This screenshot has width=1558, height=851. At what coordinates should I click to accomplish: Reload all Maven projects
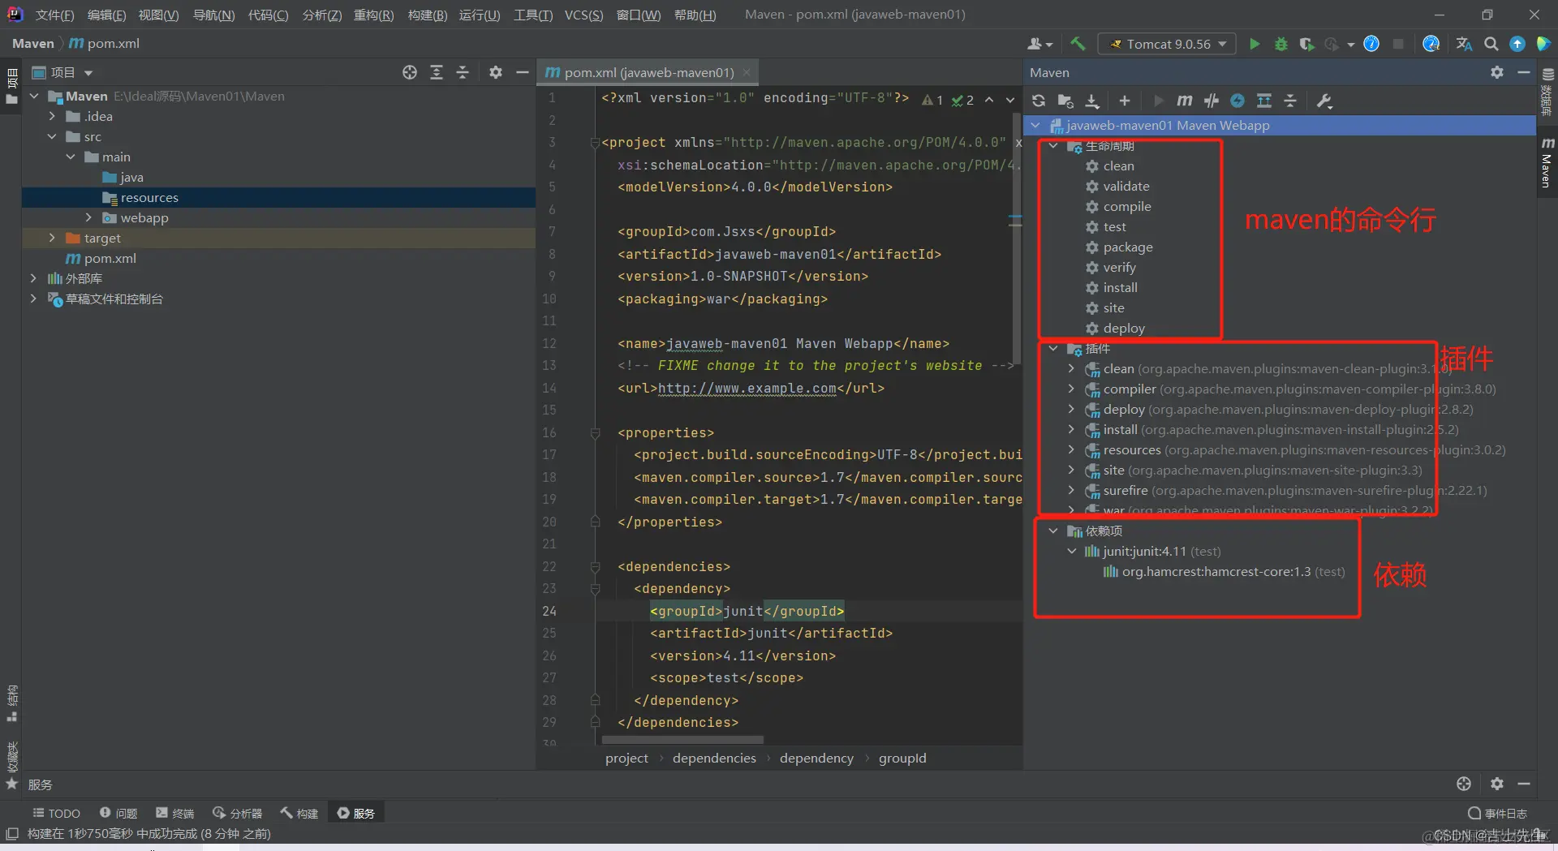1039,101
